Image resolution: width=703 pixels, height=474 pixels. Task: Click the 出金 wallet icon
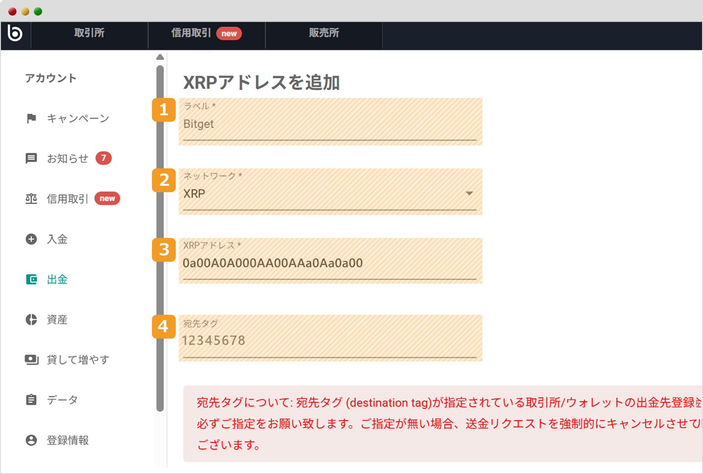pyautogui.click(x=31, y=279)
